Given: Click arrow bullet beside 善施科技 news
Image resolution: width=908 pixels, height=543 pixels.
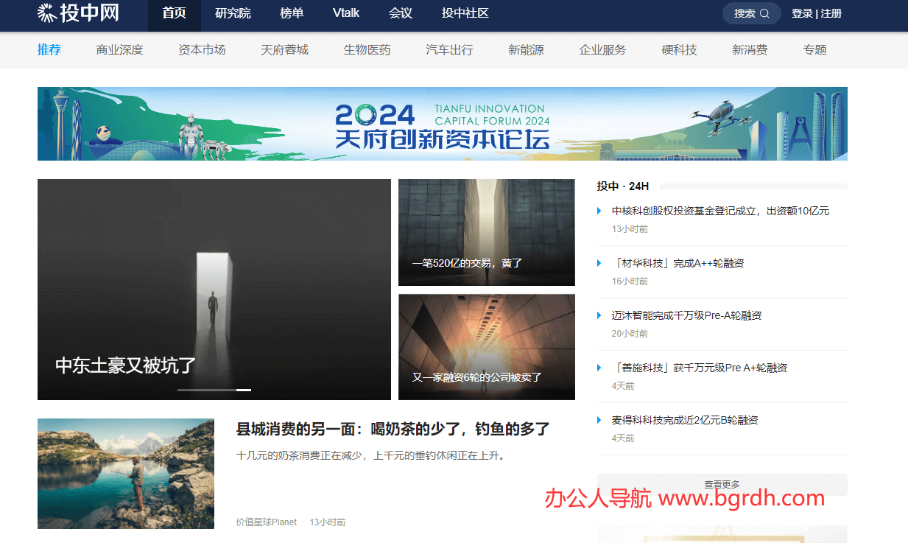Looking at the screenshot, I should click(x=599, y=368).
